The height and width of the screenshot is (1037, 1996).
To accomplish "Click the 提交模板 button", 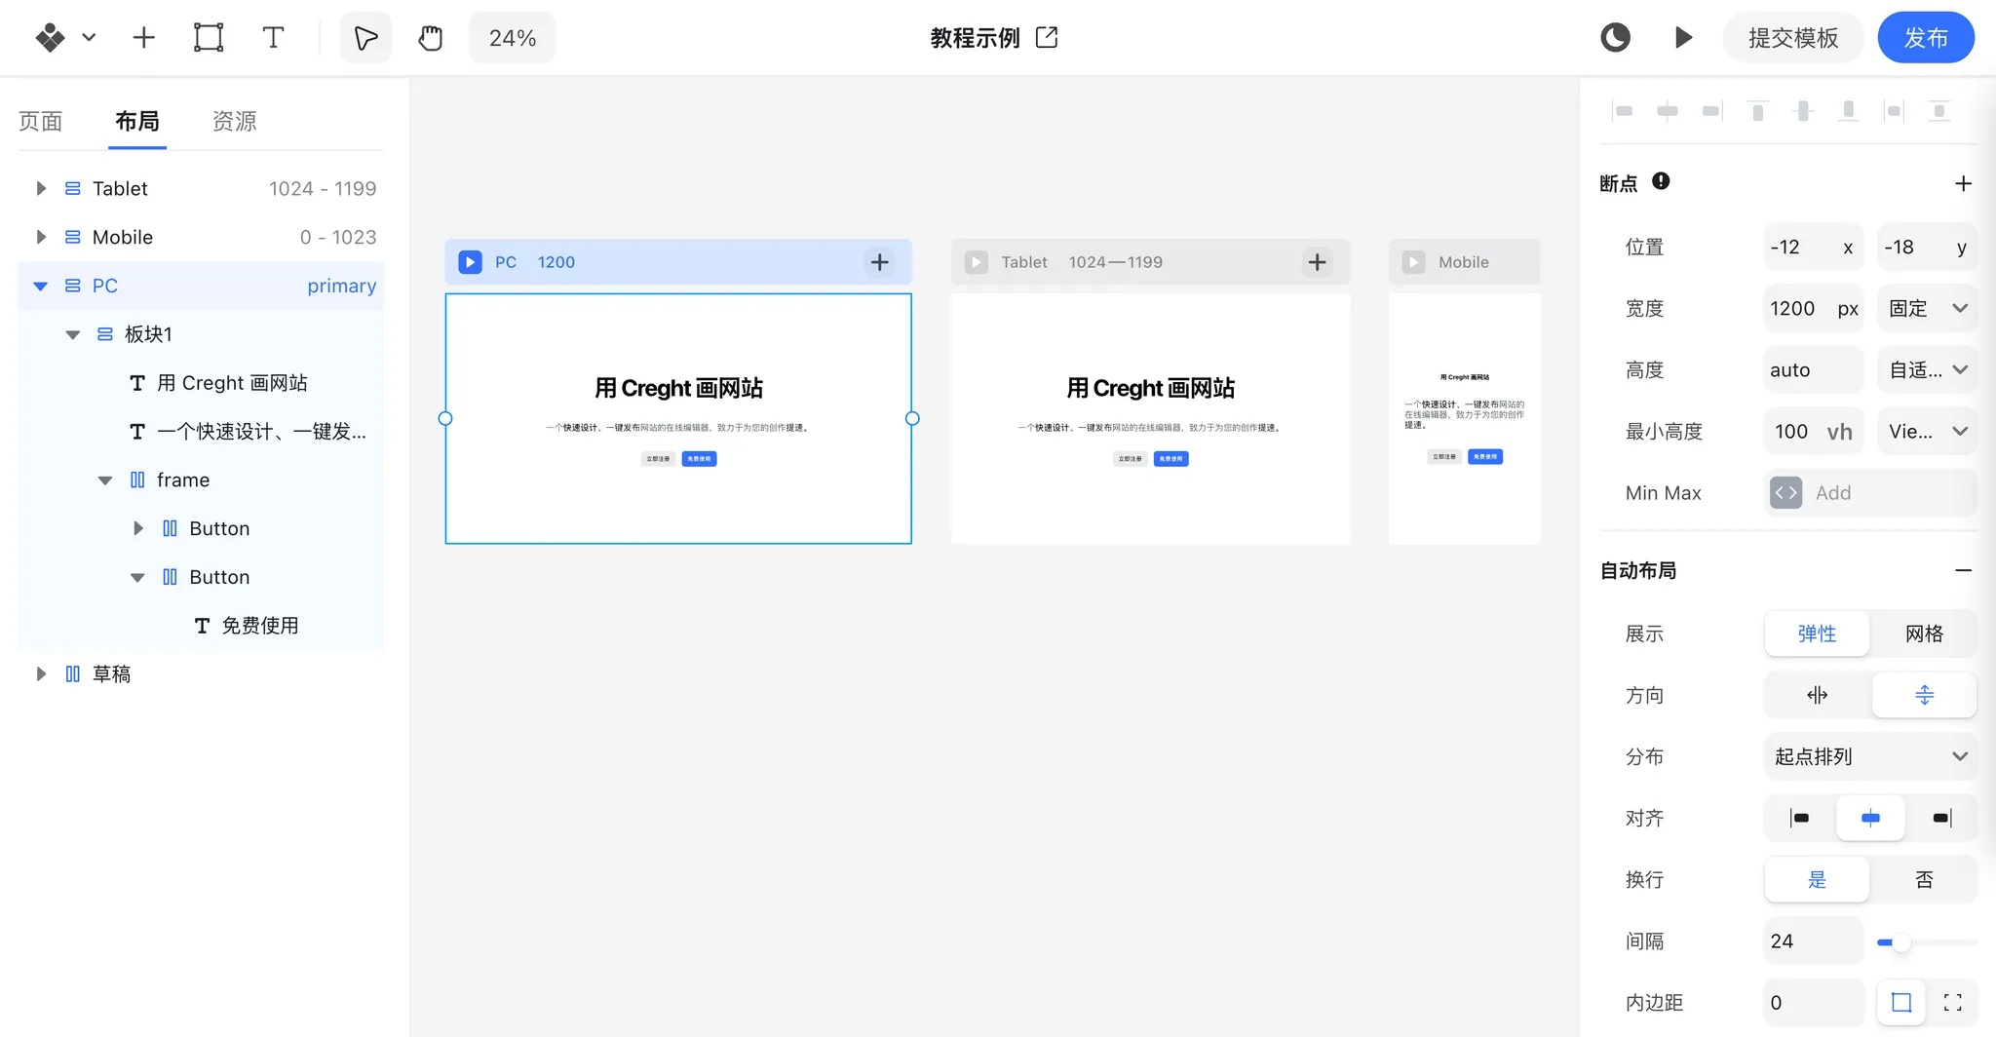I will [1793, 38].
